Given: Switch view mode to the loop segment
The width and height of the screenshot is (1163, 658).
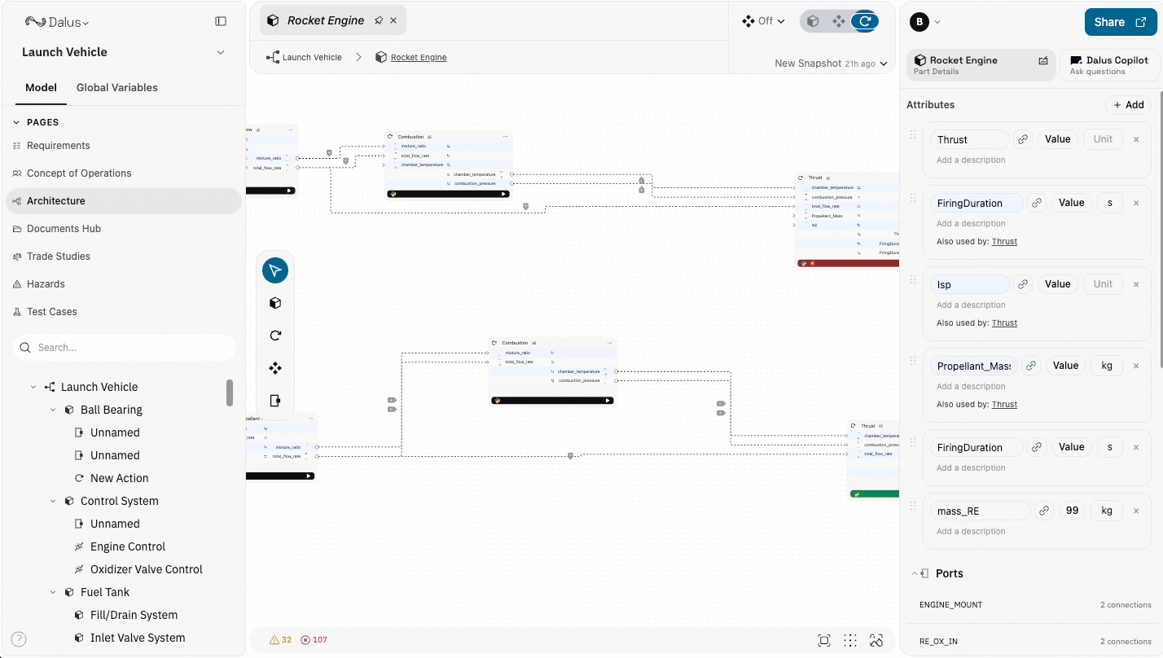Looking at the screenshot, I should pyautogui.click(x=865, y=21).
